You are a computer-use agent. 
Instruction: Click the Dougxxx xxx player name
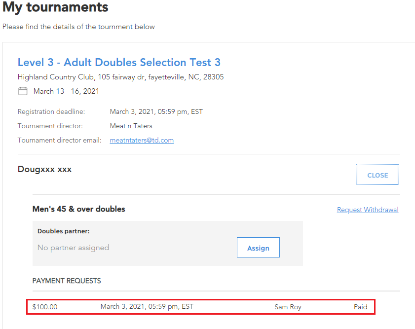tap(45, 169)
